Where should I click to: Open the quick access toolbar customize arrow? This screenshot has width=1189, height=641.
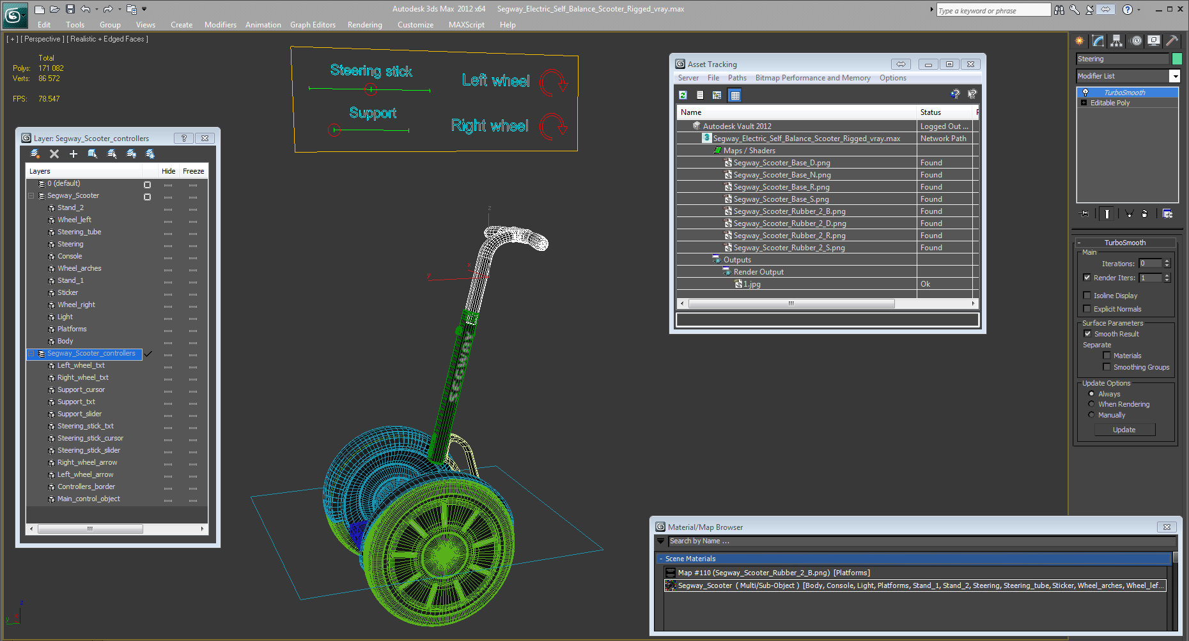click(x=144, y=9)
